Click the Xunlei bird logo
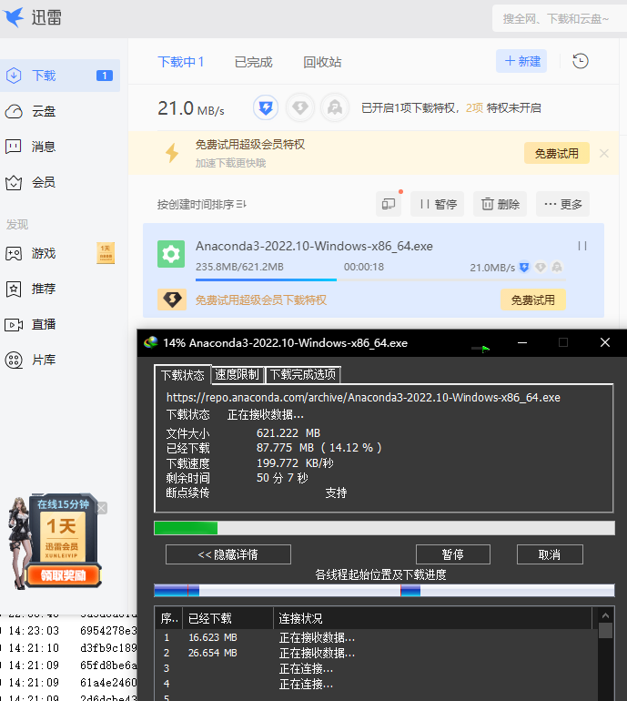The height and width of the screenshot is (701, 627). [x=14, y=17]
